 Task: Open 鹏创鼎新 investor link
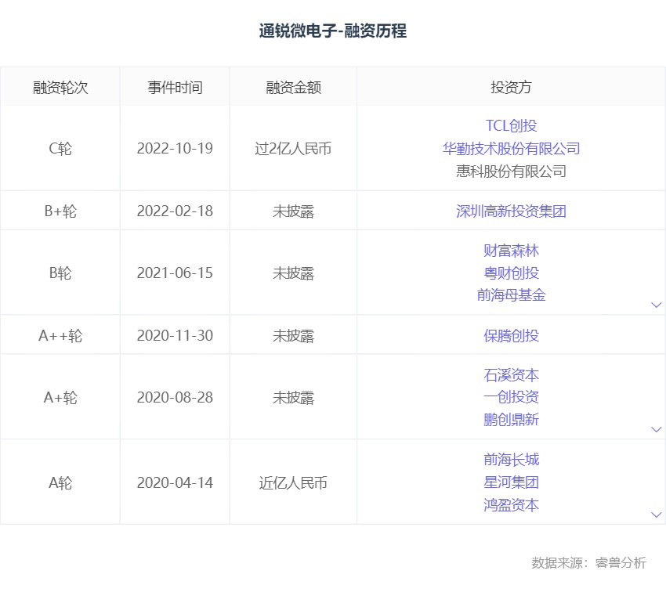[x=511, y=420]
